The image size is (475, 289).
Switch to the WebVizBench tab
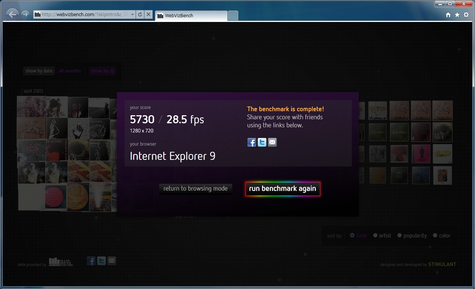coord(191,16)
